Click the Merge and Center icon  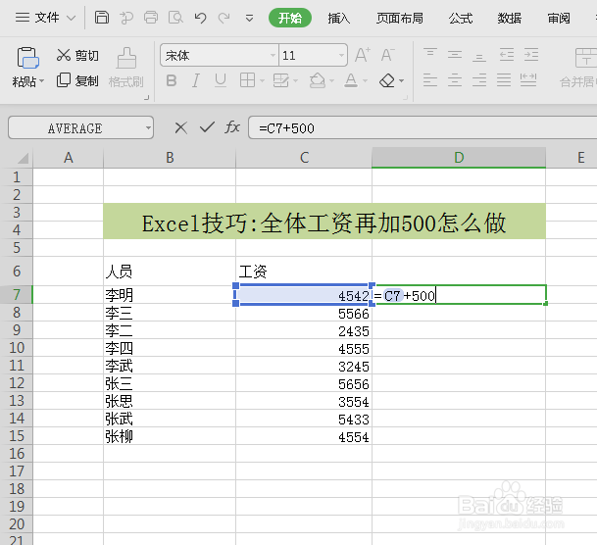(585, 58)
